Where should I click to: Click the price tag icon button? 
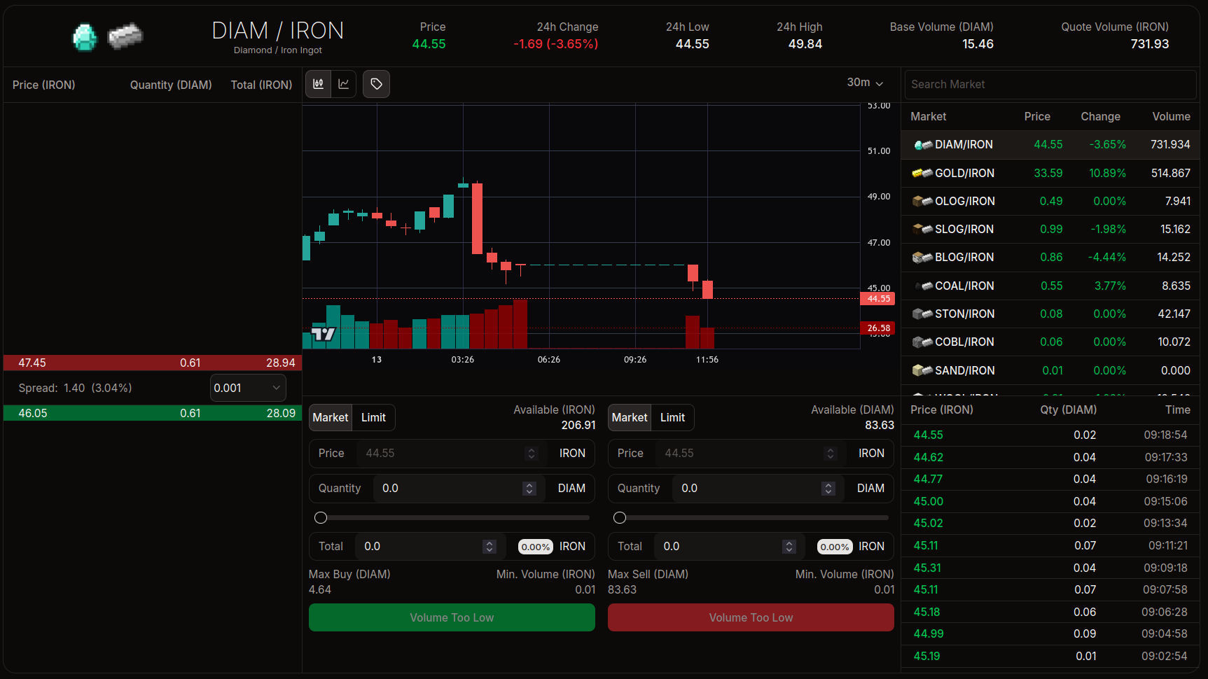(x=376, y=84)
